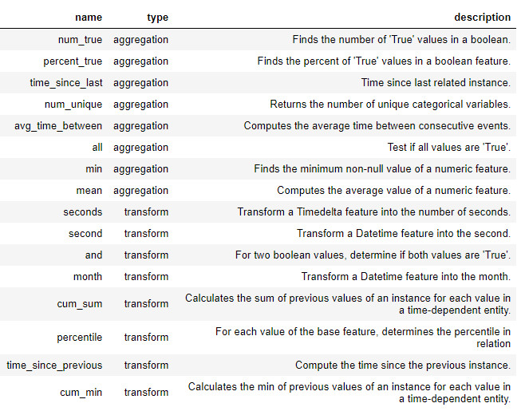Click the 'time_since_previous' name cell
The height and width of the screenshot is (415, 525).
[54, 365]
